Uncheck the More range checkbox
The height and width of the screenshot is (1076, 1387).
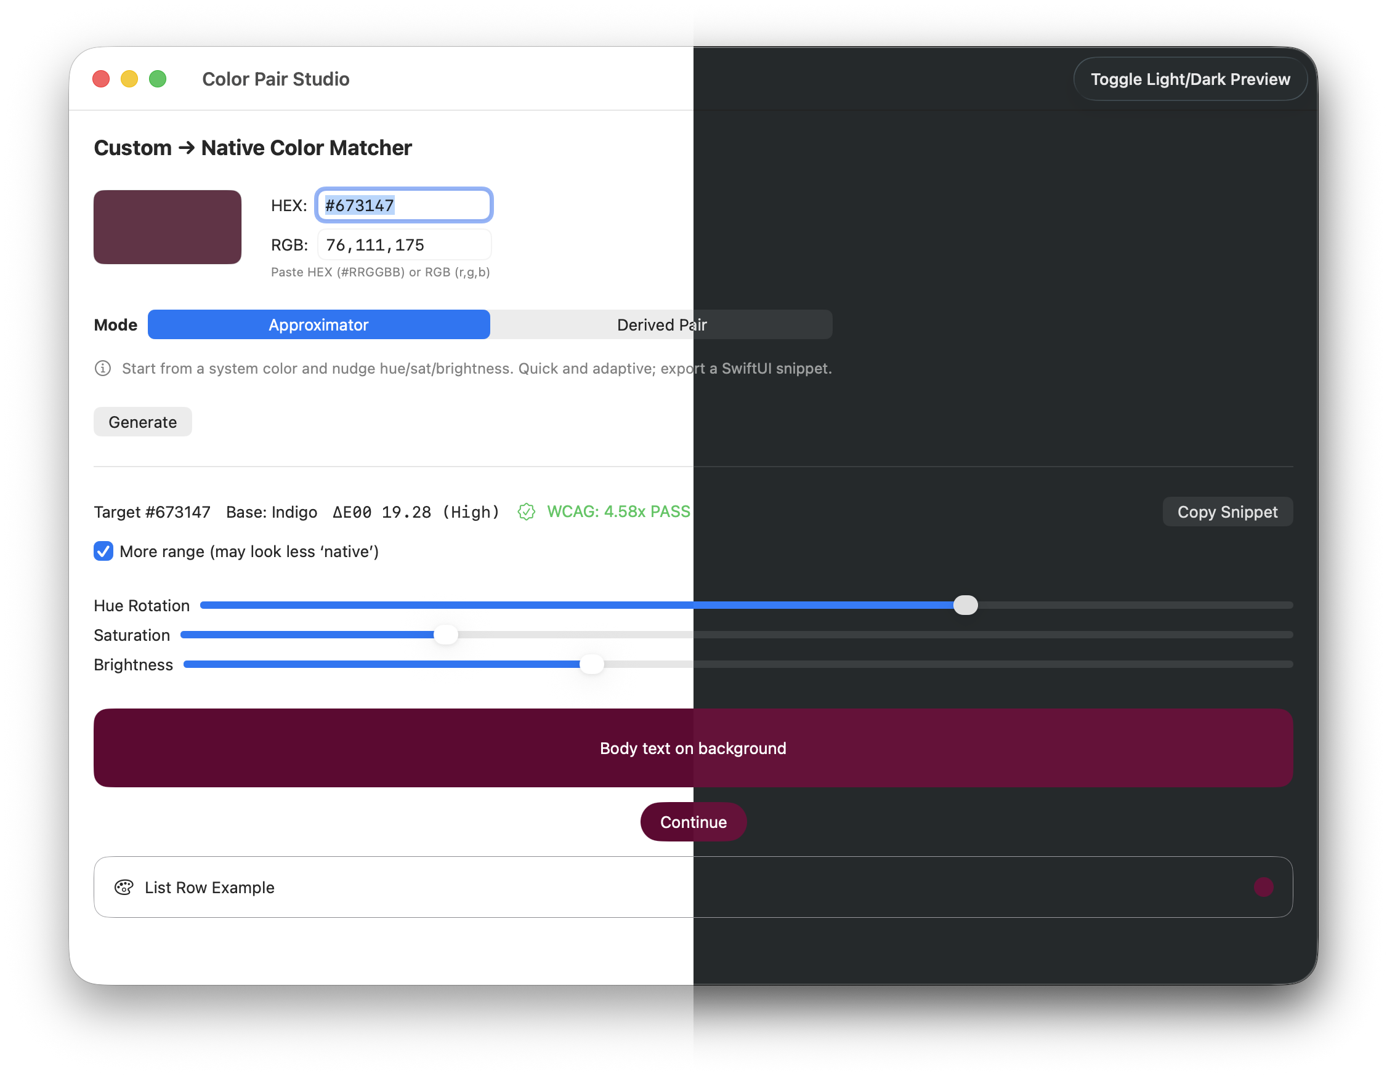click(103, 551)
